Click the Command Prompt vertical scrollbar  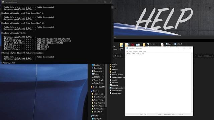tap(112, 33)
